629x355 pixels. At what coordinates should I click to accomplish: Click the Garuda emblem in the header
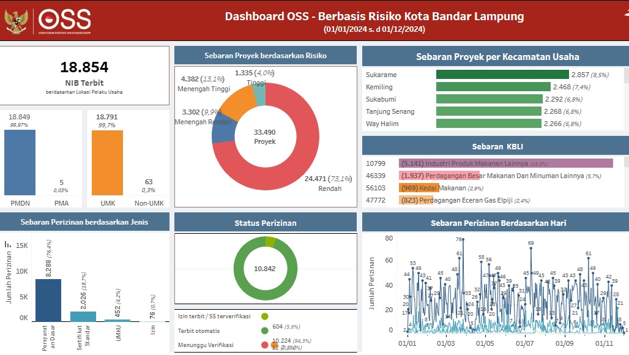coord(17,21)
